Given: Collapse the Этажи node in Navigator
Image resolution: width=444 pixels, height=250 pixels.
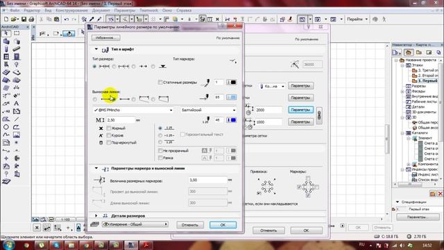Looking at the screenshot, I should [x=402, y=65].
